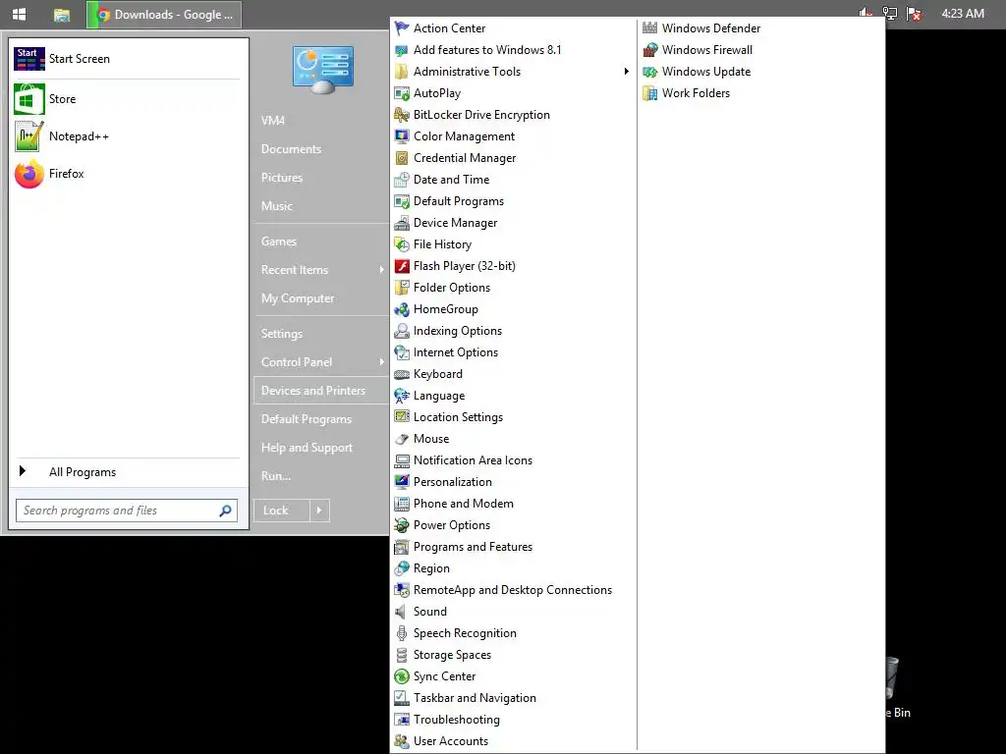Image resolution: width=1006 pixels, height=754 pixels.
Task: Launch Notepad++ from its icon
Action: pos(28,136)
